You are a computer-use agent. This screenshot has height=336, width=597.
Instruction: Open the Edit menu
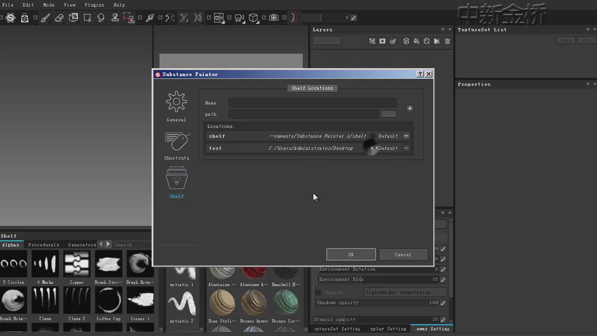pos(28,5)
